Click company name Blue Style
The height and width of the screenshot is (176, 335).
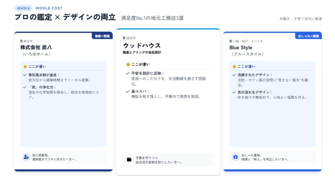tap(241, 47)
